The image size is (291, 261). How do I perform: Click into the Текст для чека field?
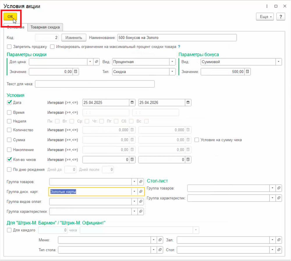click(x=95, y=84)
